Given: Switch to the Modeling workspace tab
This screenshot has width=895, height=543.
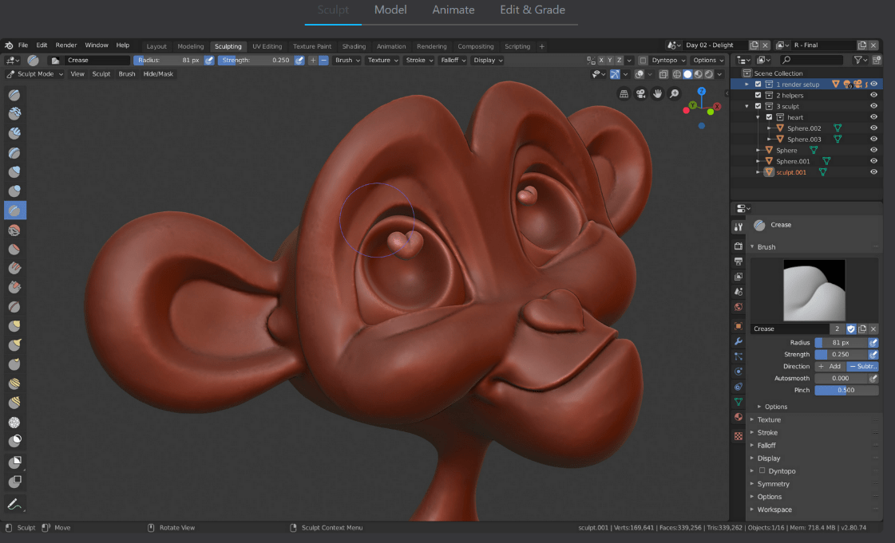Looking at the screenshot, I should click(x=191, y=46).
